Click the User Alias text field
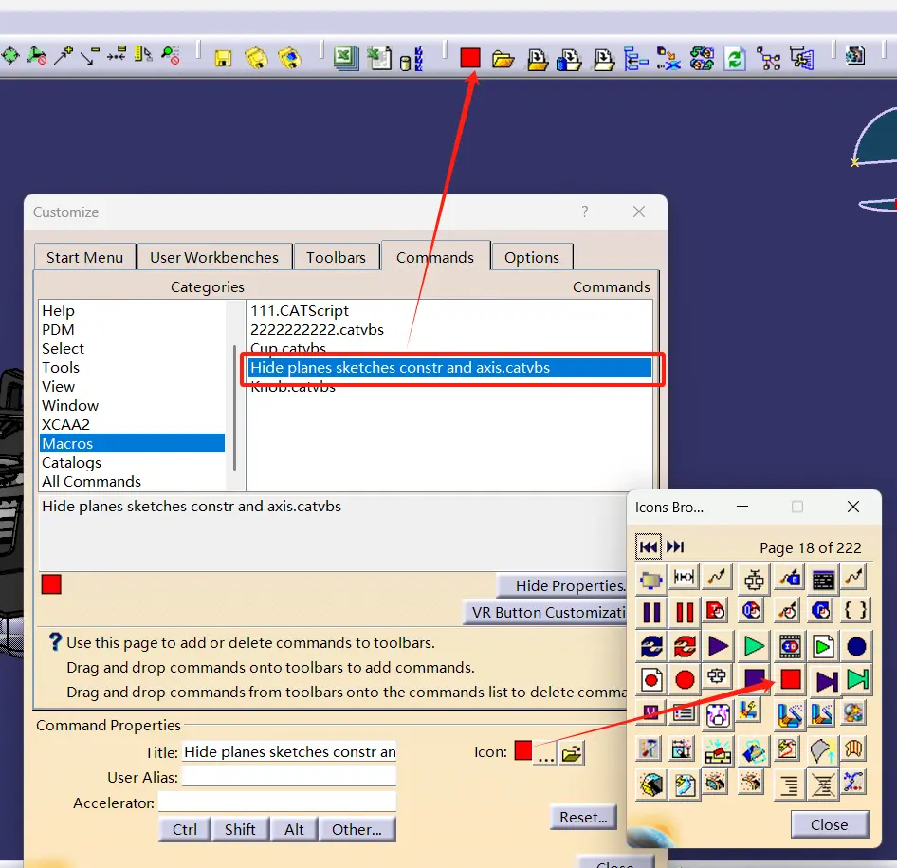Screen dimensions: 897x868 click(289, 776)
